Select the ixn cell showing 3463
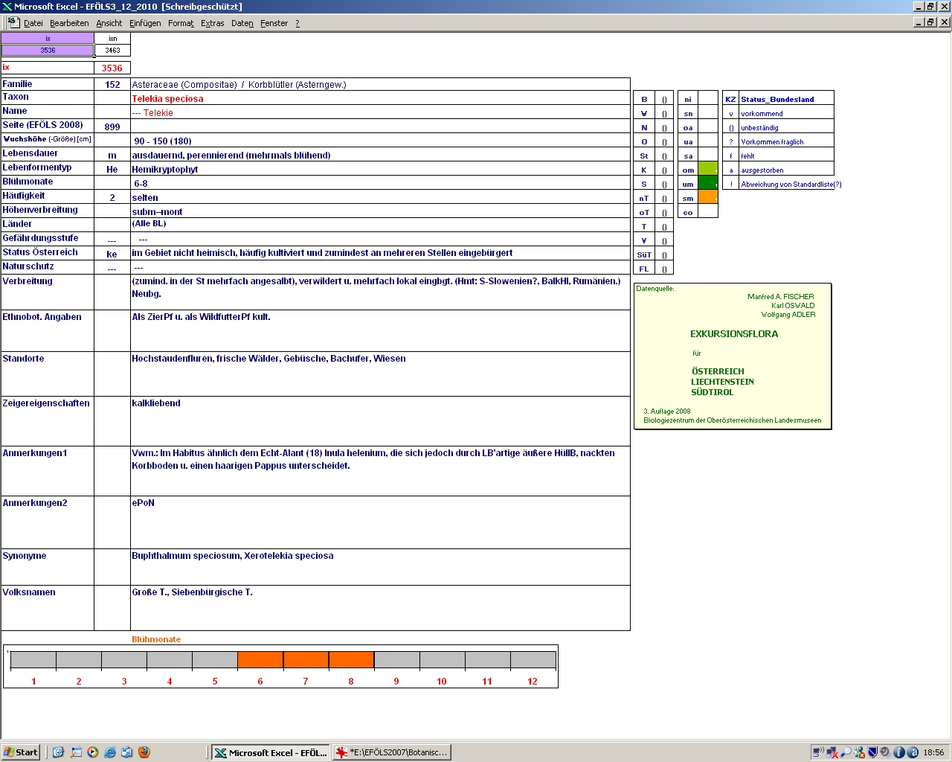This screenshot has height=762, width=952. [x=112, y=51]
